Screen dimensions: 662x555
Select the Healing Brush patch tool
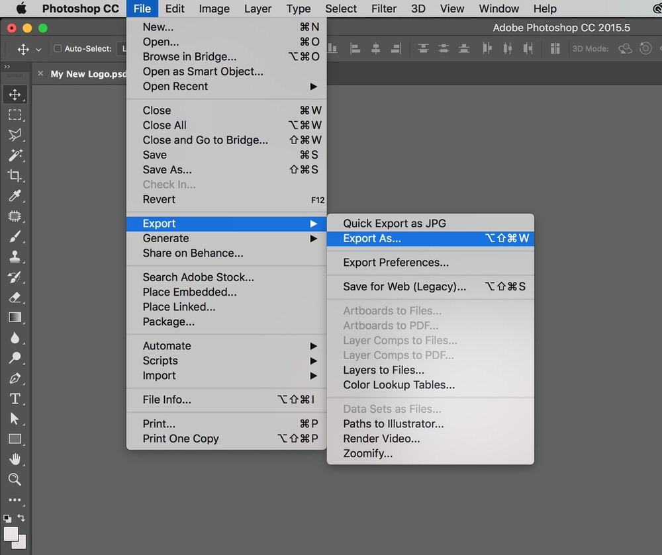click(x=15, y=216)
